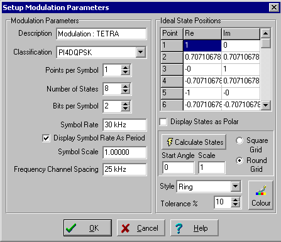Increase Tolerance % with up arrow

[x=236, y=200]
